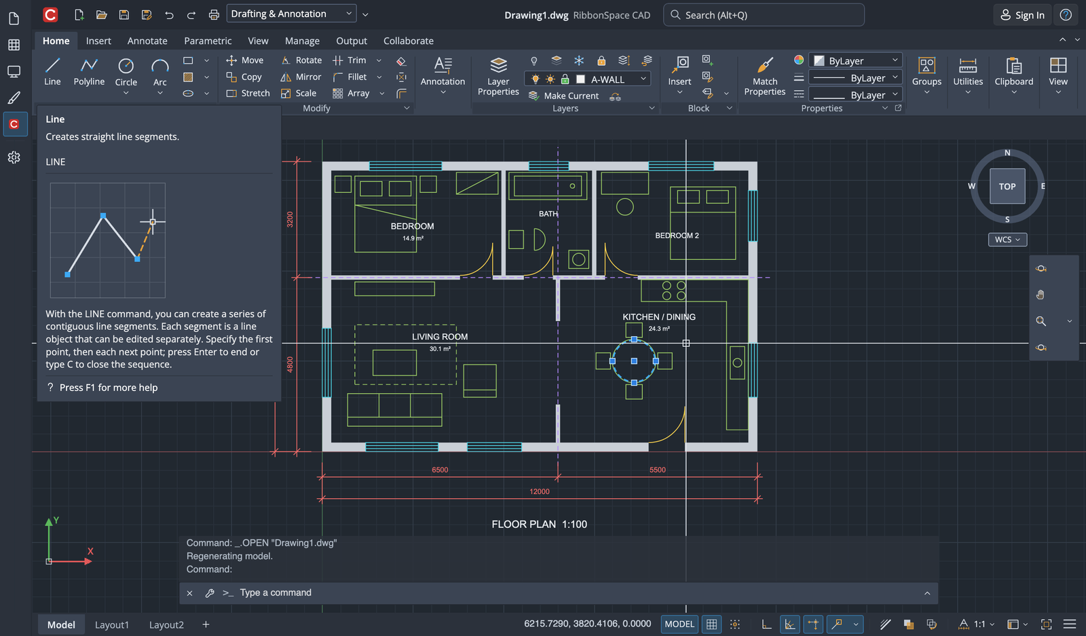
Task: Click the Freeze layer snowflake icon
Action: tap(579, 60)
